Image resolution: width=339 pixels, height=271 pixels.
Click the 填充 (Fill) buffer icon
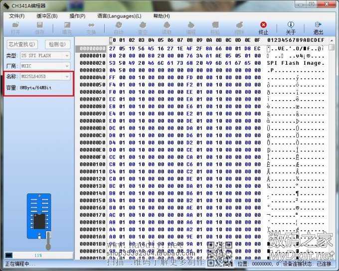(x=67, y=27)
